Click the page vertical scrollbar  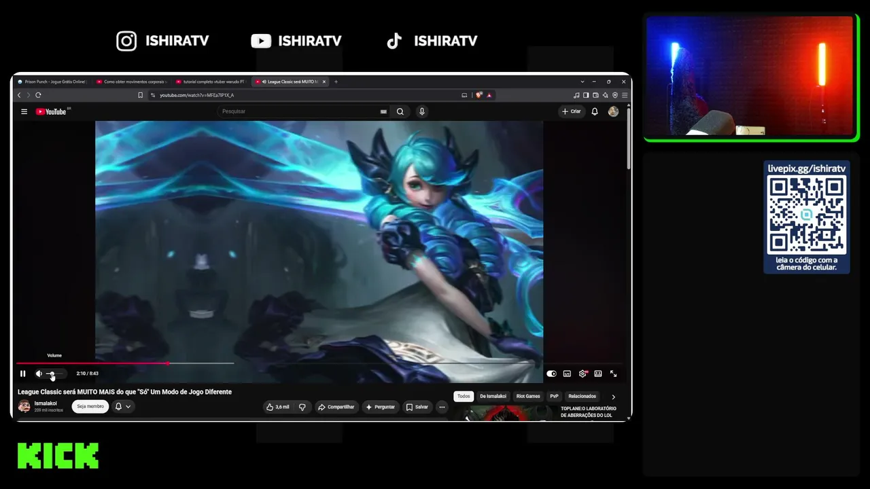pos(629,139)
